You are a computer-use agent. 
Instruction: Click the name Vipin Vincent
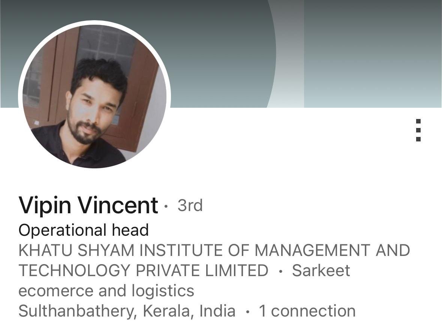pos(88,205)
